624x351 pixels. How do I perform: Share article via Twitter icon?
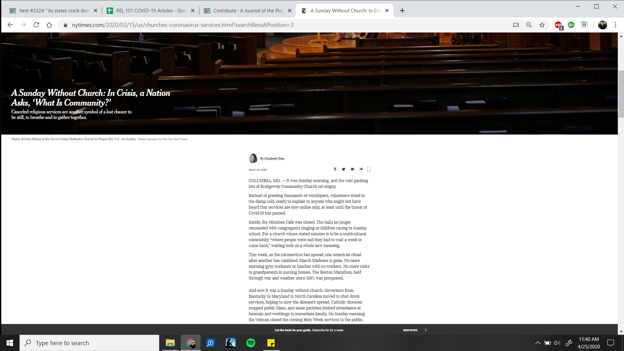(x=344, y=169)
